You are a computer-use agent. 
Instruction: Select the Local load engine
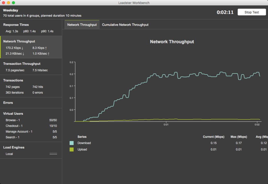click(9, 154)
